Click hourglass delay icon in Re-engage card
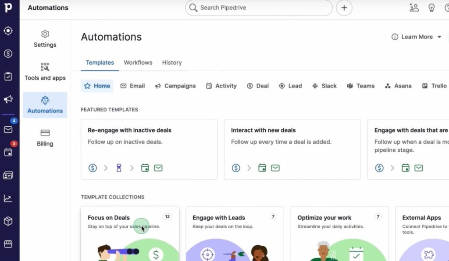The height and width of the screenshot is (261, 449). [x=119, y=168]
